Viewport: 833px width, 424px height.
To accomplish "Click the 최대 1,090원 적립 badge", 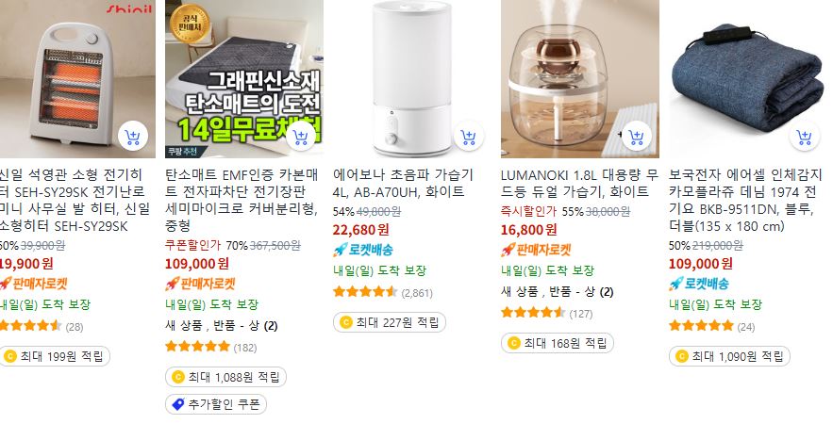I will pos(729,356).
